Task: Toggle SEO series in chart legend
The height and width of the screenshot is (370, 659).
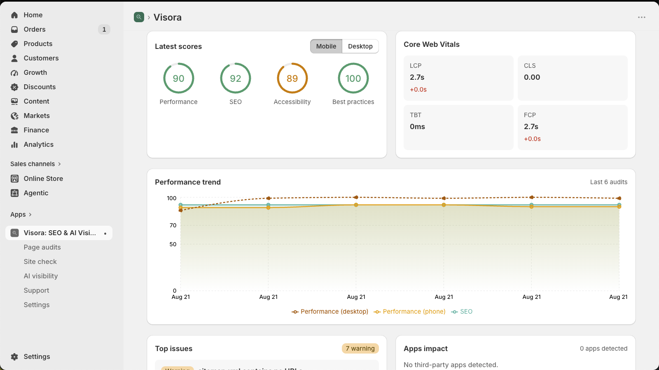Action: (462, 312)
